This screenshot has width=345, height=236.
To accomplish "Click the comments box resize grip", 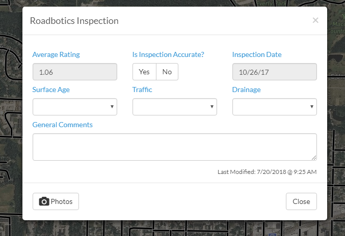I will (x=314, y=158).
